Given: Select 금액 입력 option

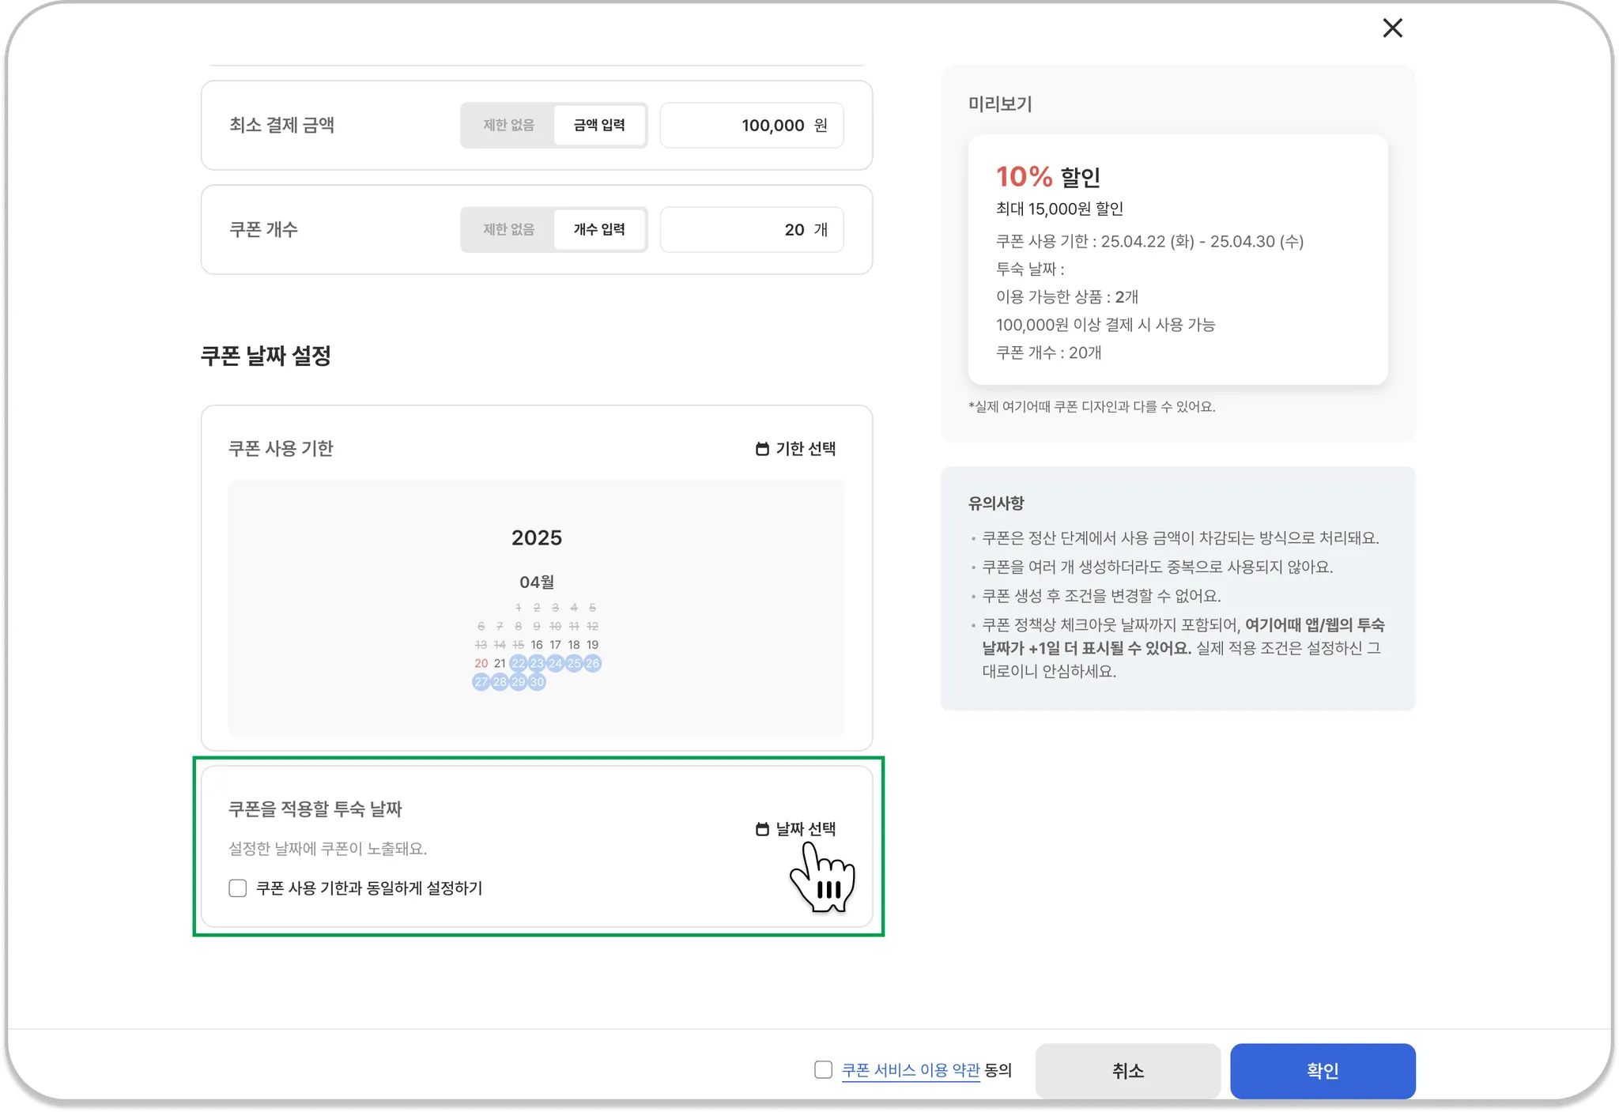Looking at the screenshot, I should click(599, 125).
